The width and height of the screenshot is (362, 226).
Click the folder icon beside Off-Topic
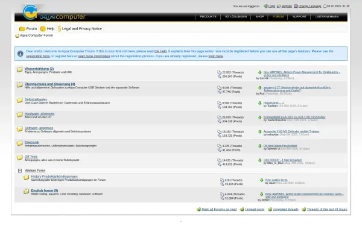(20, 157)
